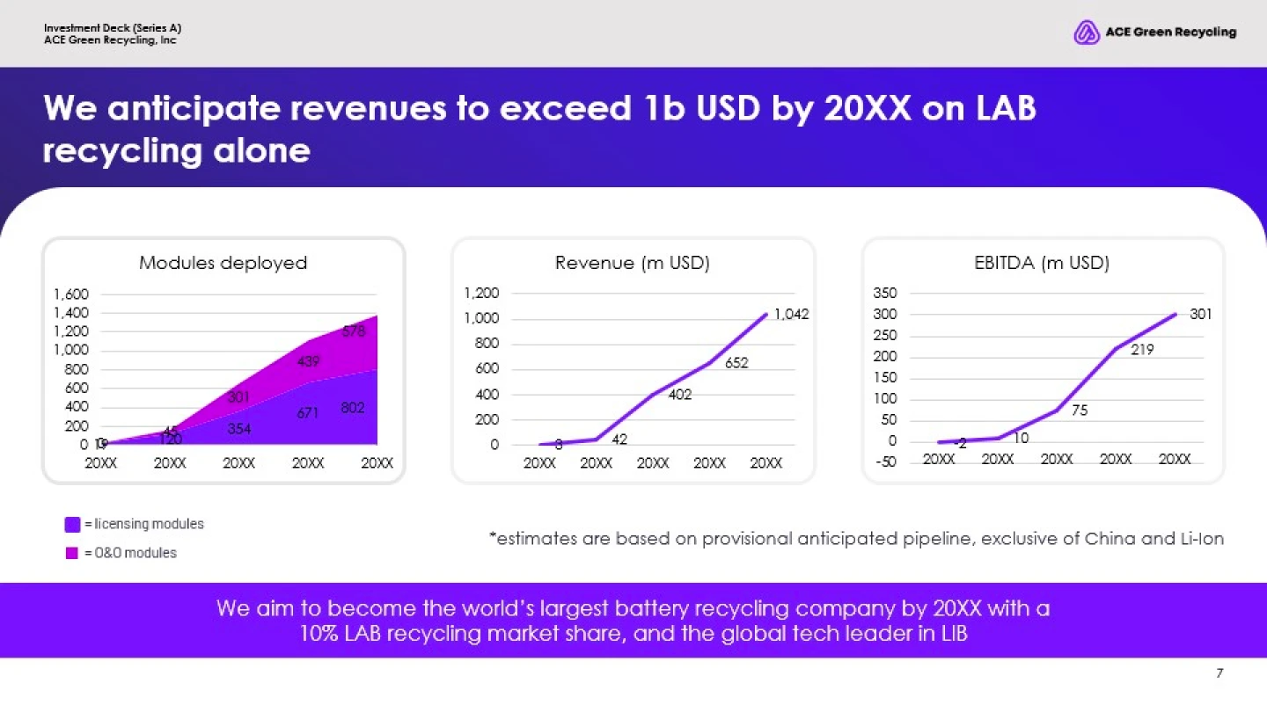This screenshot has width=1267, height=712.
Task: Click the ACE Green Recycling brand name text
Action: tap(1170, 33)
